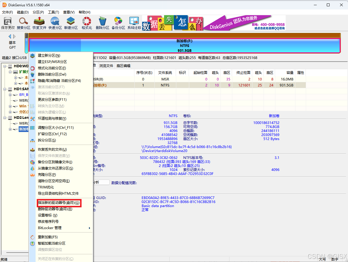Screen dimensions: 348x262
Task: Click the DiskGenius app icon in title bar
Action: click(x=5, y=5)
